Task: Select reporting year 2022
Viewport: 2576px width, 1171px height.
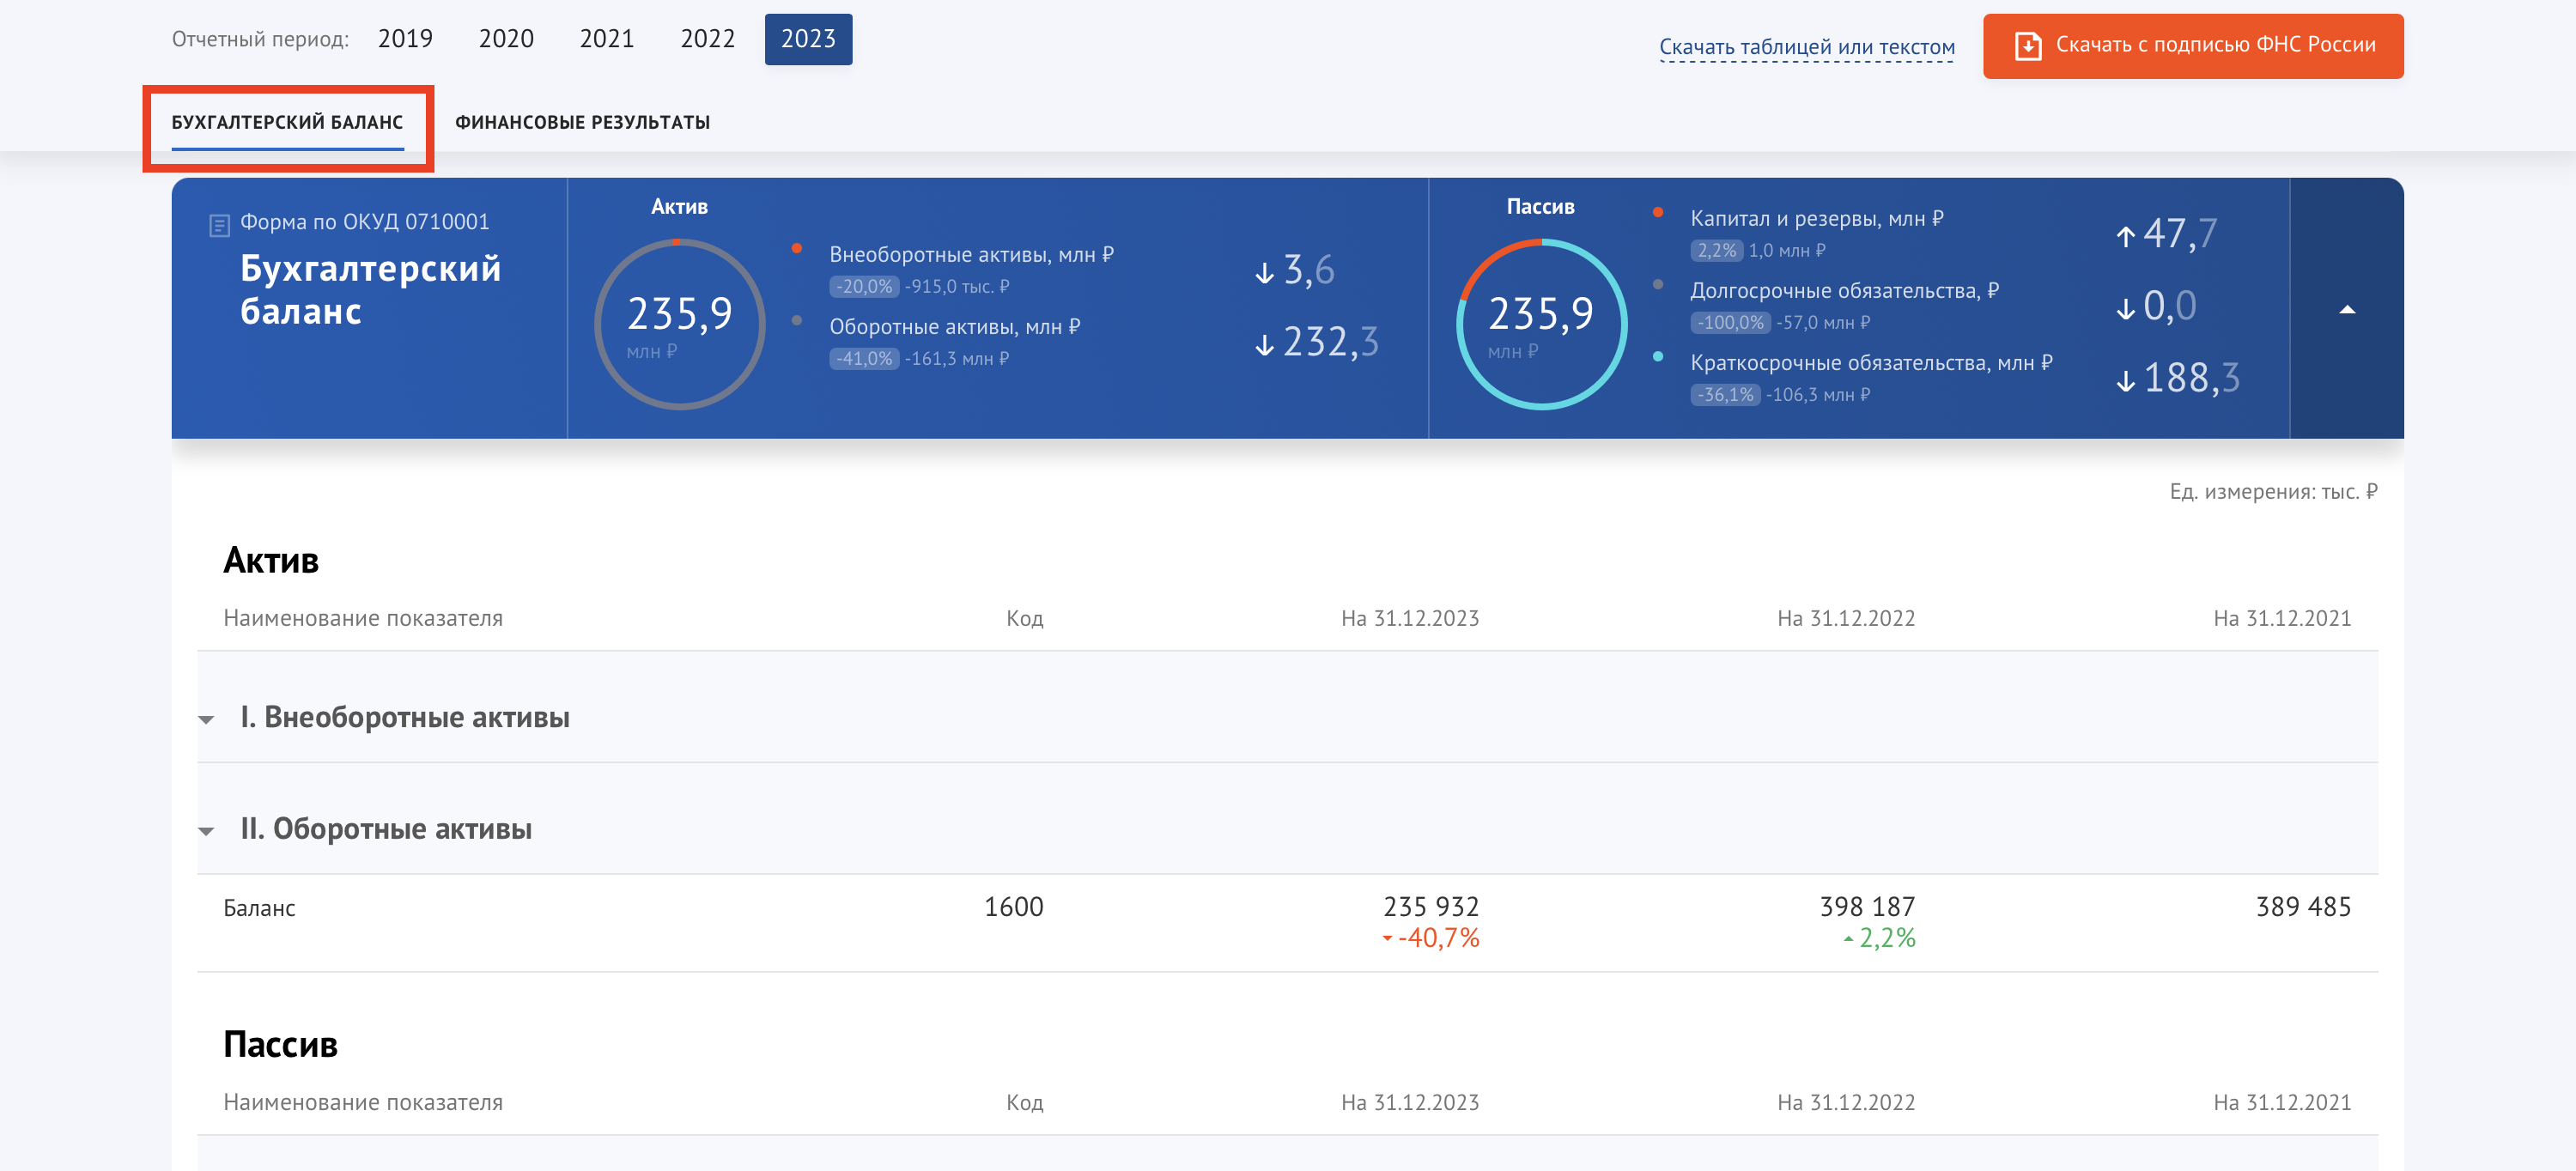Action: click(x=707, y=39)
